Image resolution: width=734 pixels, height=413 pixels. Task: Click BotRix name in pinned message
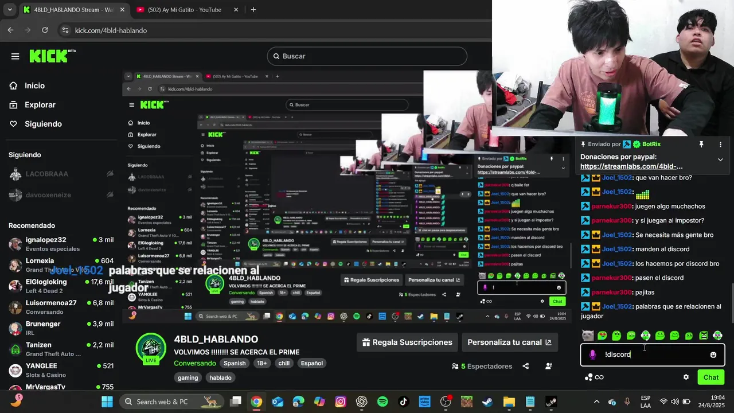[x=651, y=145]
